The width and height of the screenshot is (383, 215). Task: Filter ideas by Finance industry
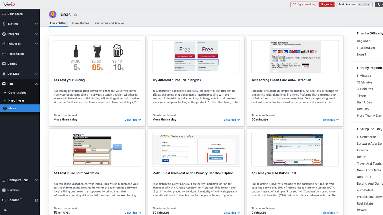coord(362,150)
